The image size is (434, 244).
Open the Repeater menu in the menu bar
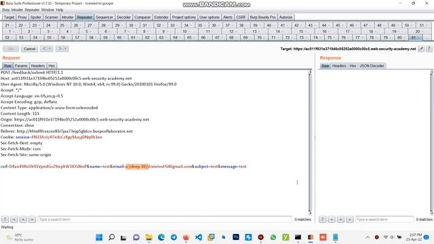pyautogui.click(x=32, y=9)
